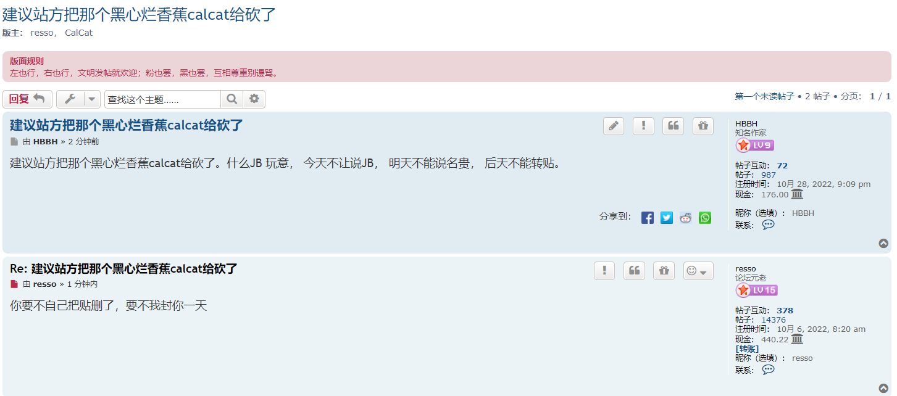
Task: Quote HBBH's post using the quote icon
Action: click(x=673, y=126)
